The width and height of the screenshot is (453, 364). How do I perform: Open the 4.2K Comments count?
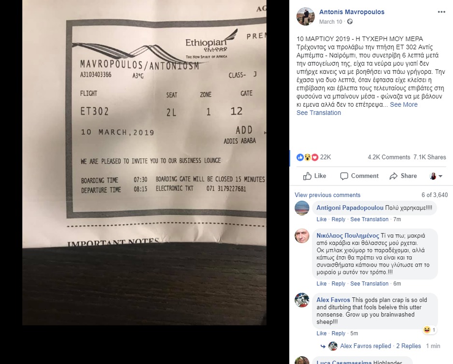389,157
